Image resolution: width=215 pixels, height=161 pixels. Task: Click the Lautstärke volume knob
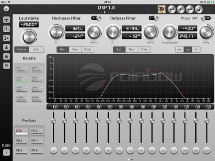[x=29, y=37]
